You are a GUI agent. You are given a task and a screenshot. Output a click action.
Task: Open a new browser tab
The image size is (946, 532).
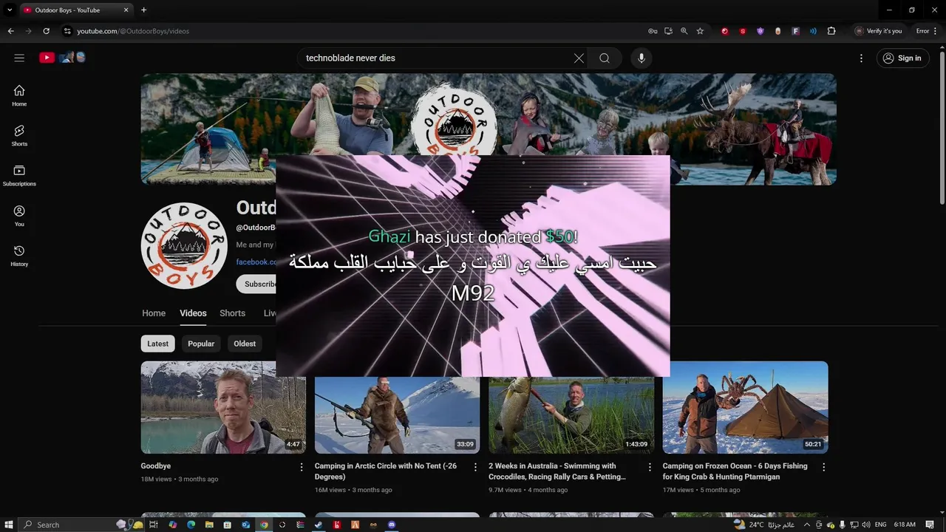[x=143, y=10]
